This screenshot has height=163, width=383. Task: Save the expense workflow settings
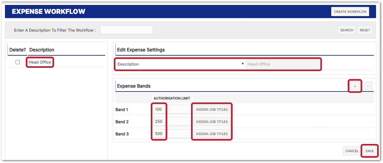(x=369, y=151)
